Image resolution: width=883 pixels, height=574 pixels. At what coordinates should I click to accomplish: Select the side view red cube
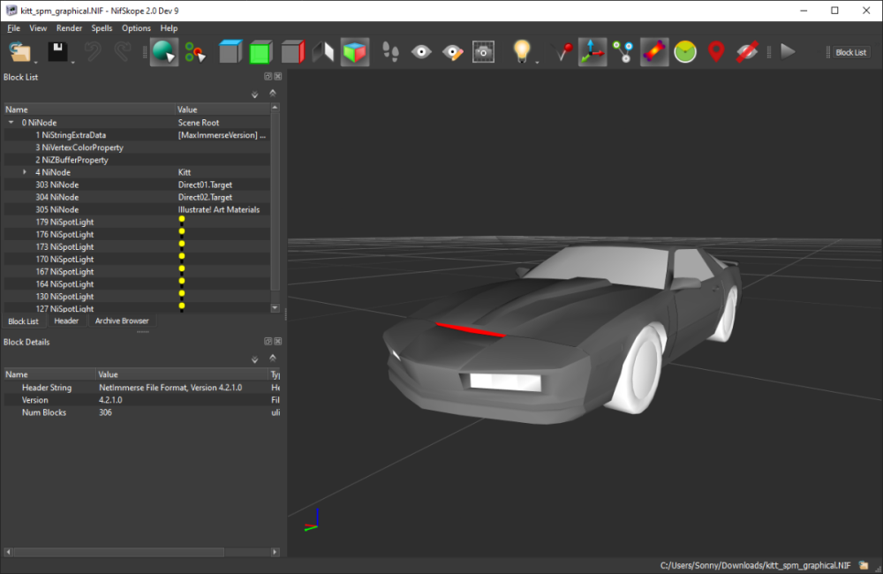[x=292, y=52]
